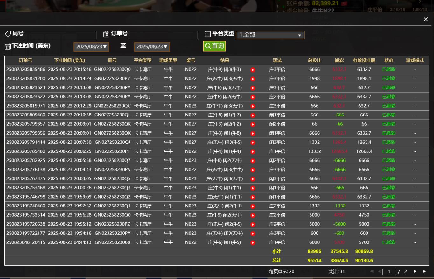Viewport: 434px width, 279px height.
Task: Go to previous page arrow
Action: pyautogui.click(x=379, y=271)
